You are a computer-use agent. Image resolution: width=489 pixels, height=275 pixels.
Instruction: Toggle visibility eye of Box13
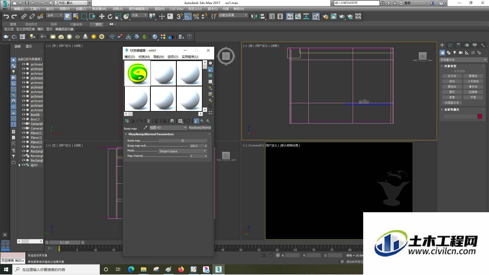coord(24,119)
